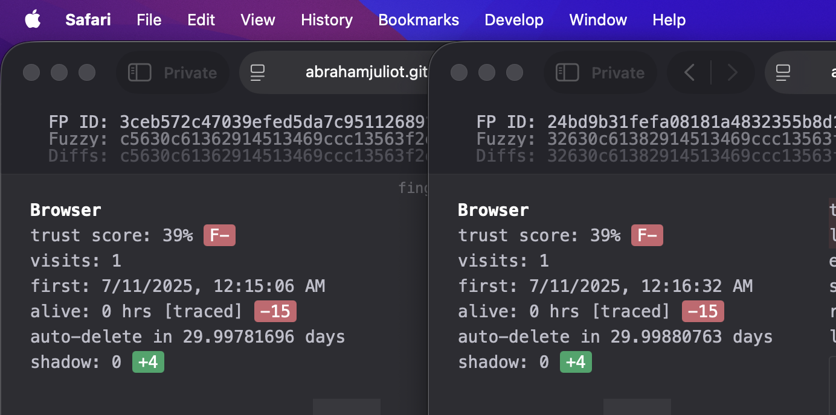Viewport: 836px width, 415px height.
Task: Select the Fuzzy hash starting c5630c61
Action: tap(274, 139)
